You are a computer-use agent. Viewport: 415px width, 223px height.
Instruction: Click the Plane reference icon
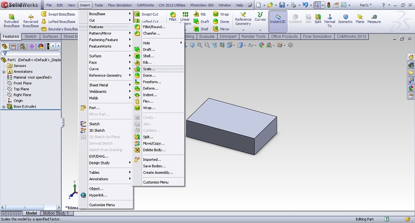point(360,16)
